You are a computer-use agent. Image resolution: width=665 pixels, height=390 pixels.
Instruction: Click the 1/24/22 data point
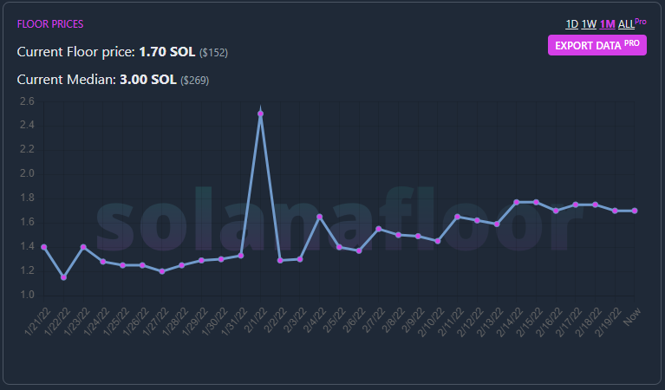[103, 262]
